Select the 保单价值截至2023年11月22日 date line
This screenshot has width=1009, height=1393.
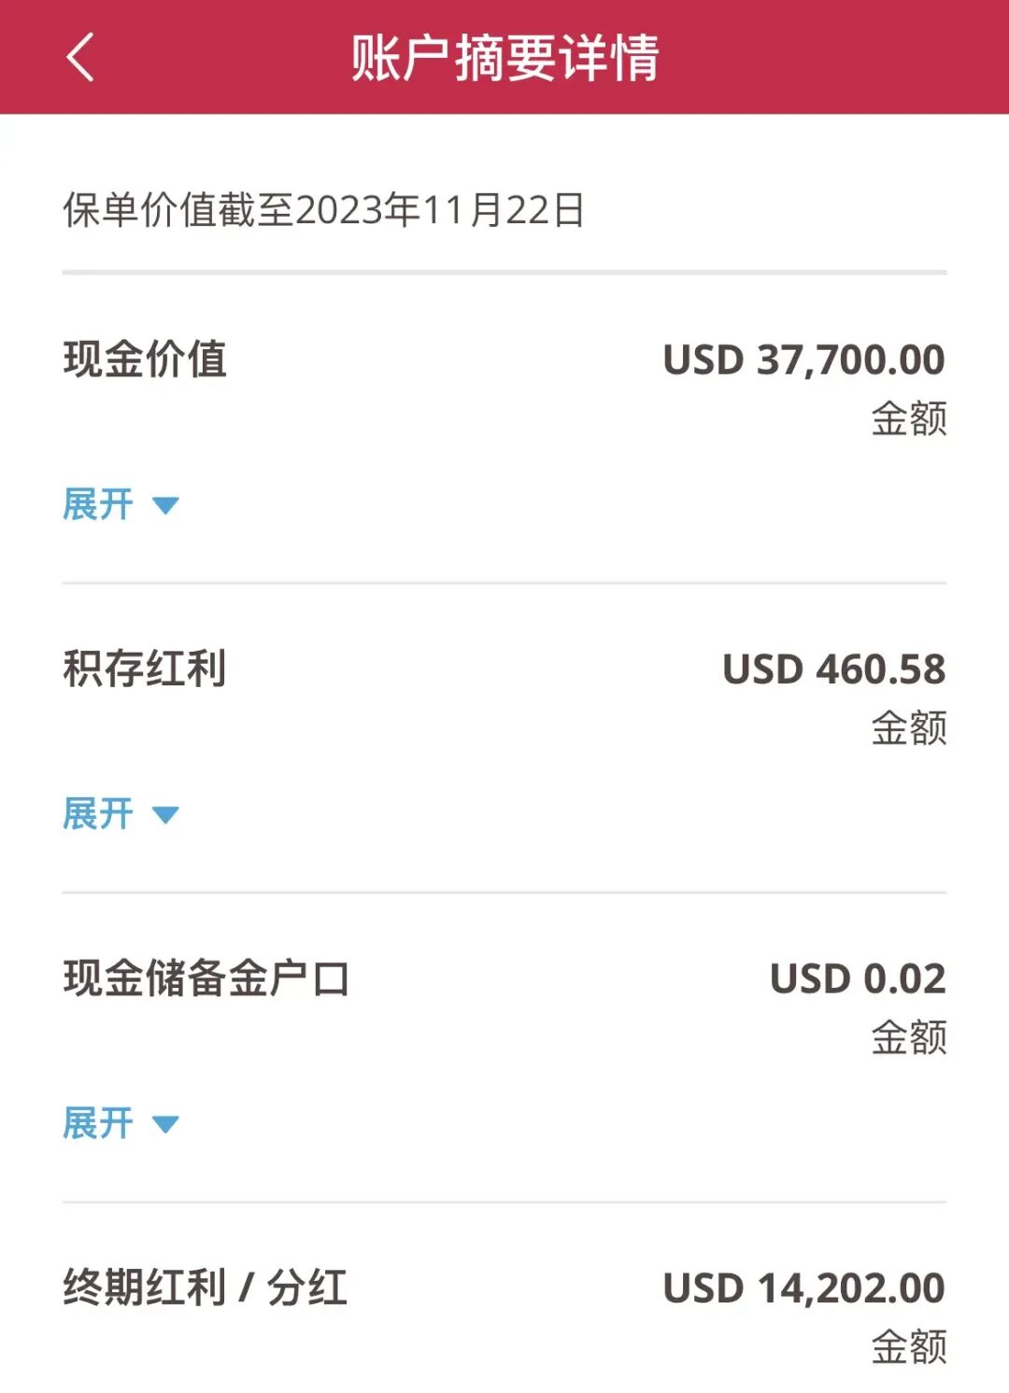323,210
